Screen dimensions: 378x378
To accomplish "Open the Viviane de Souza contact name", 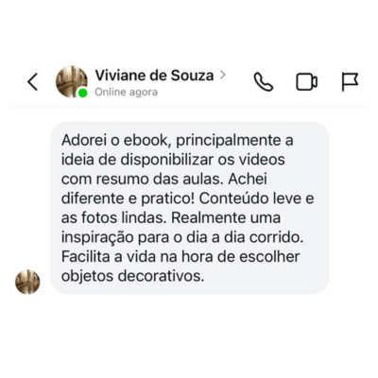I will [154, 76].
